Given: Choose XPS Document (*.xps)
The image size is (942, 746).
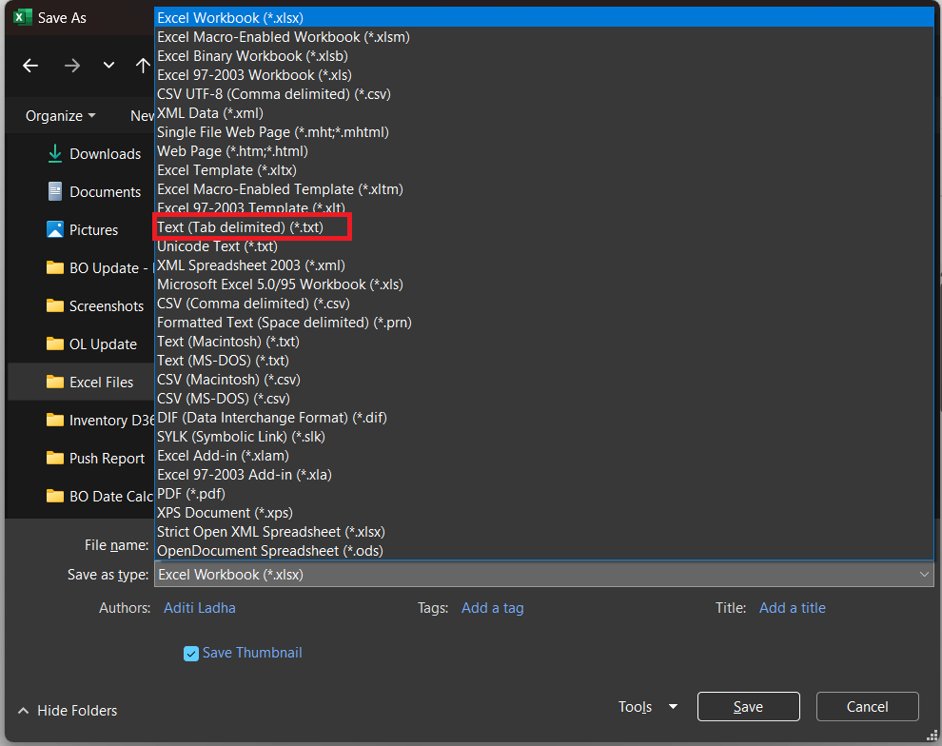Looking at the screenshot, I should click(543, 512).
